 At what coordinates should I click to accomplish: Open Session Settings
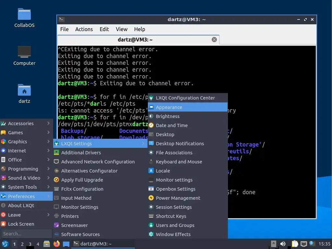coord(188,207)
